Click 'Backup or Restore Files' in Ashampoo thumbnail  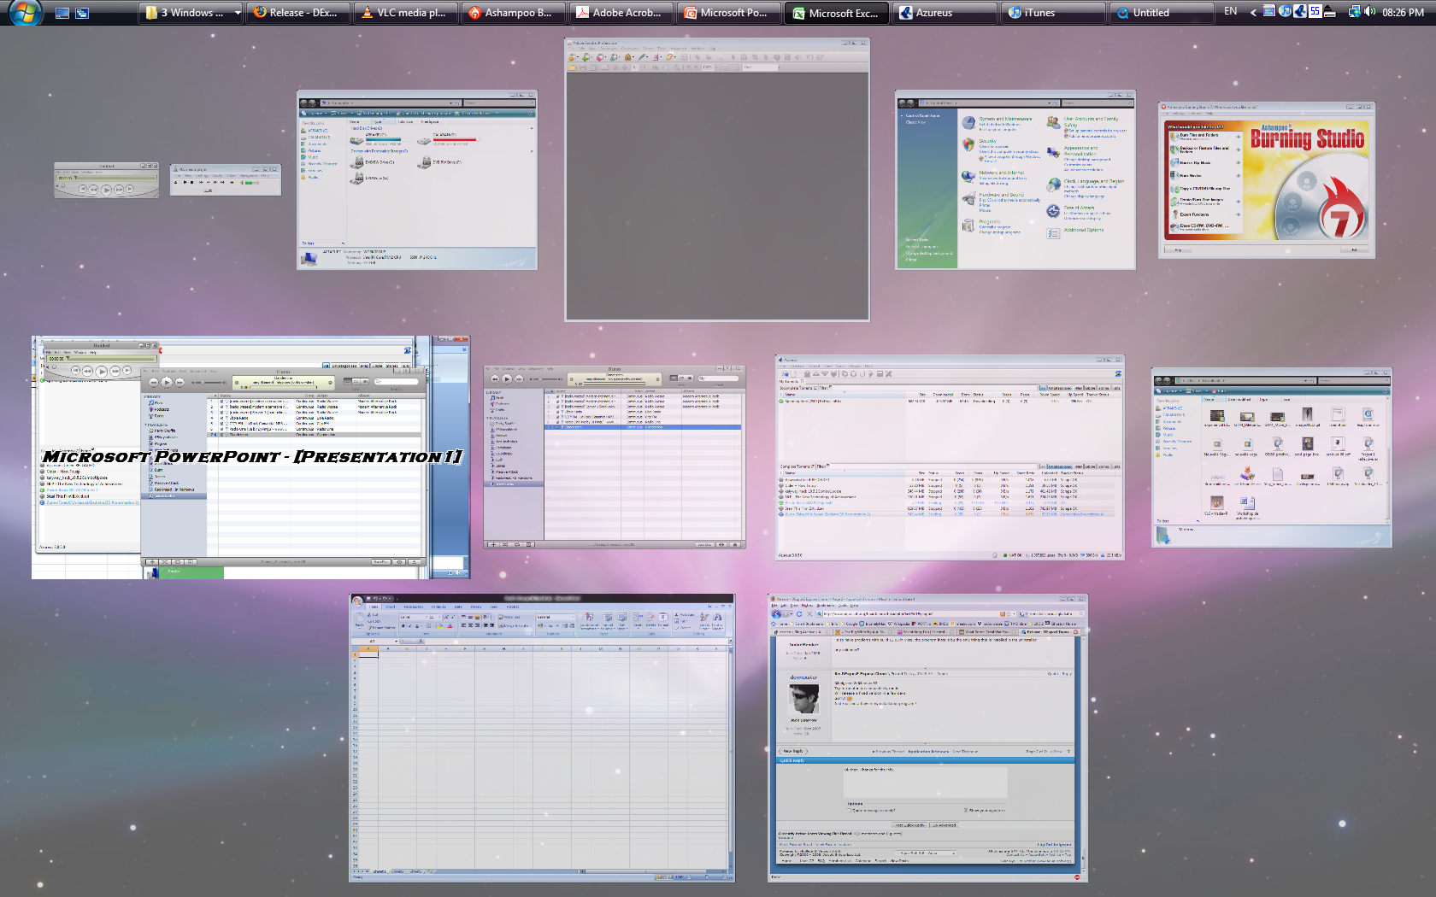1204,149
